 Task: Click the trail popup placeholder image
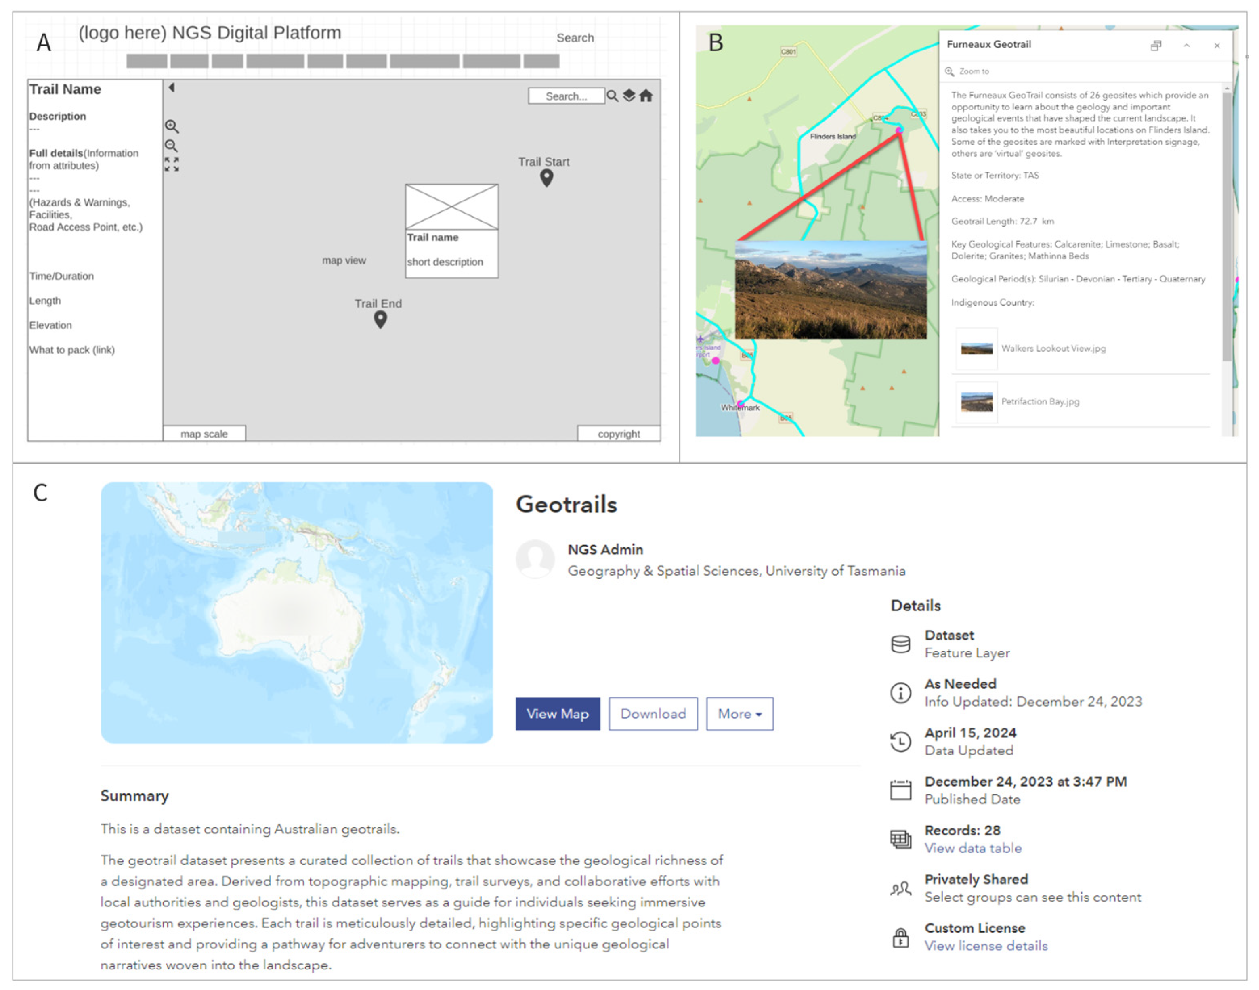(451, 207)
